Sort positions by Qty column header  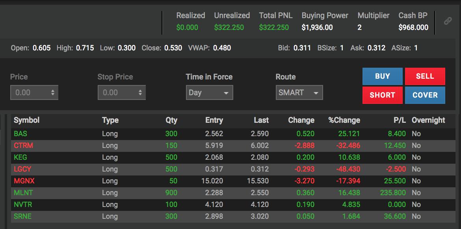tap(171, 120)
